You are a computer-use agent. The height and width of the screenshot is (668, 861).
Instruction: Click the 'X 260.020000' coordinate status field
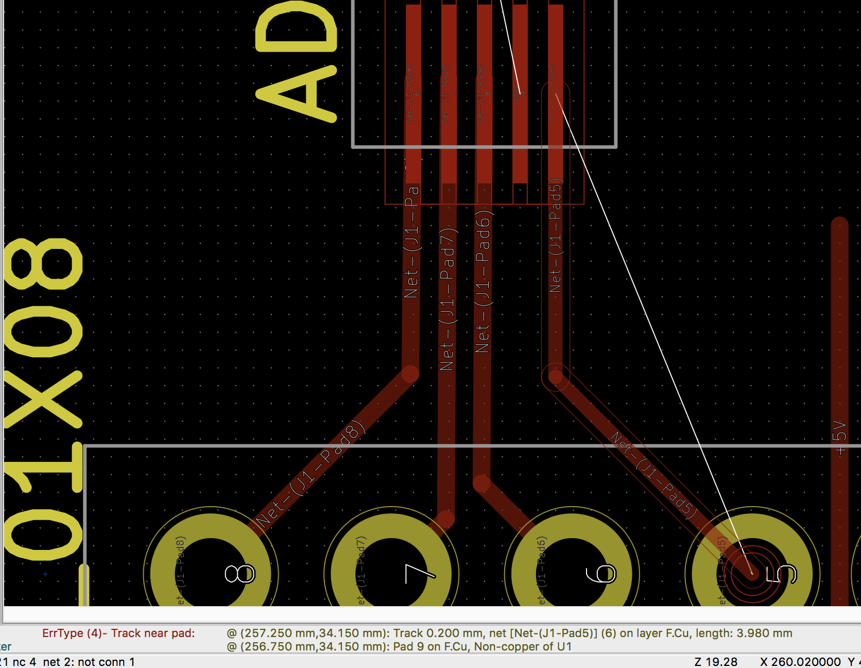(x=800, y=661)
